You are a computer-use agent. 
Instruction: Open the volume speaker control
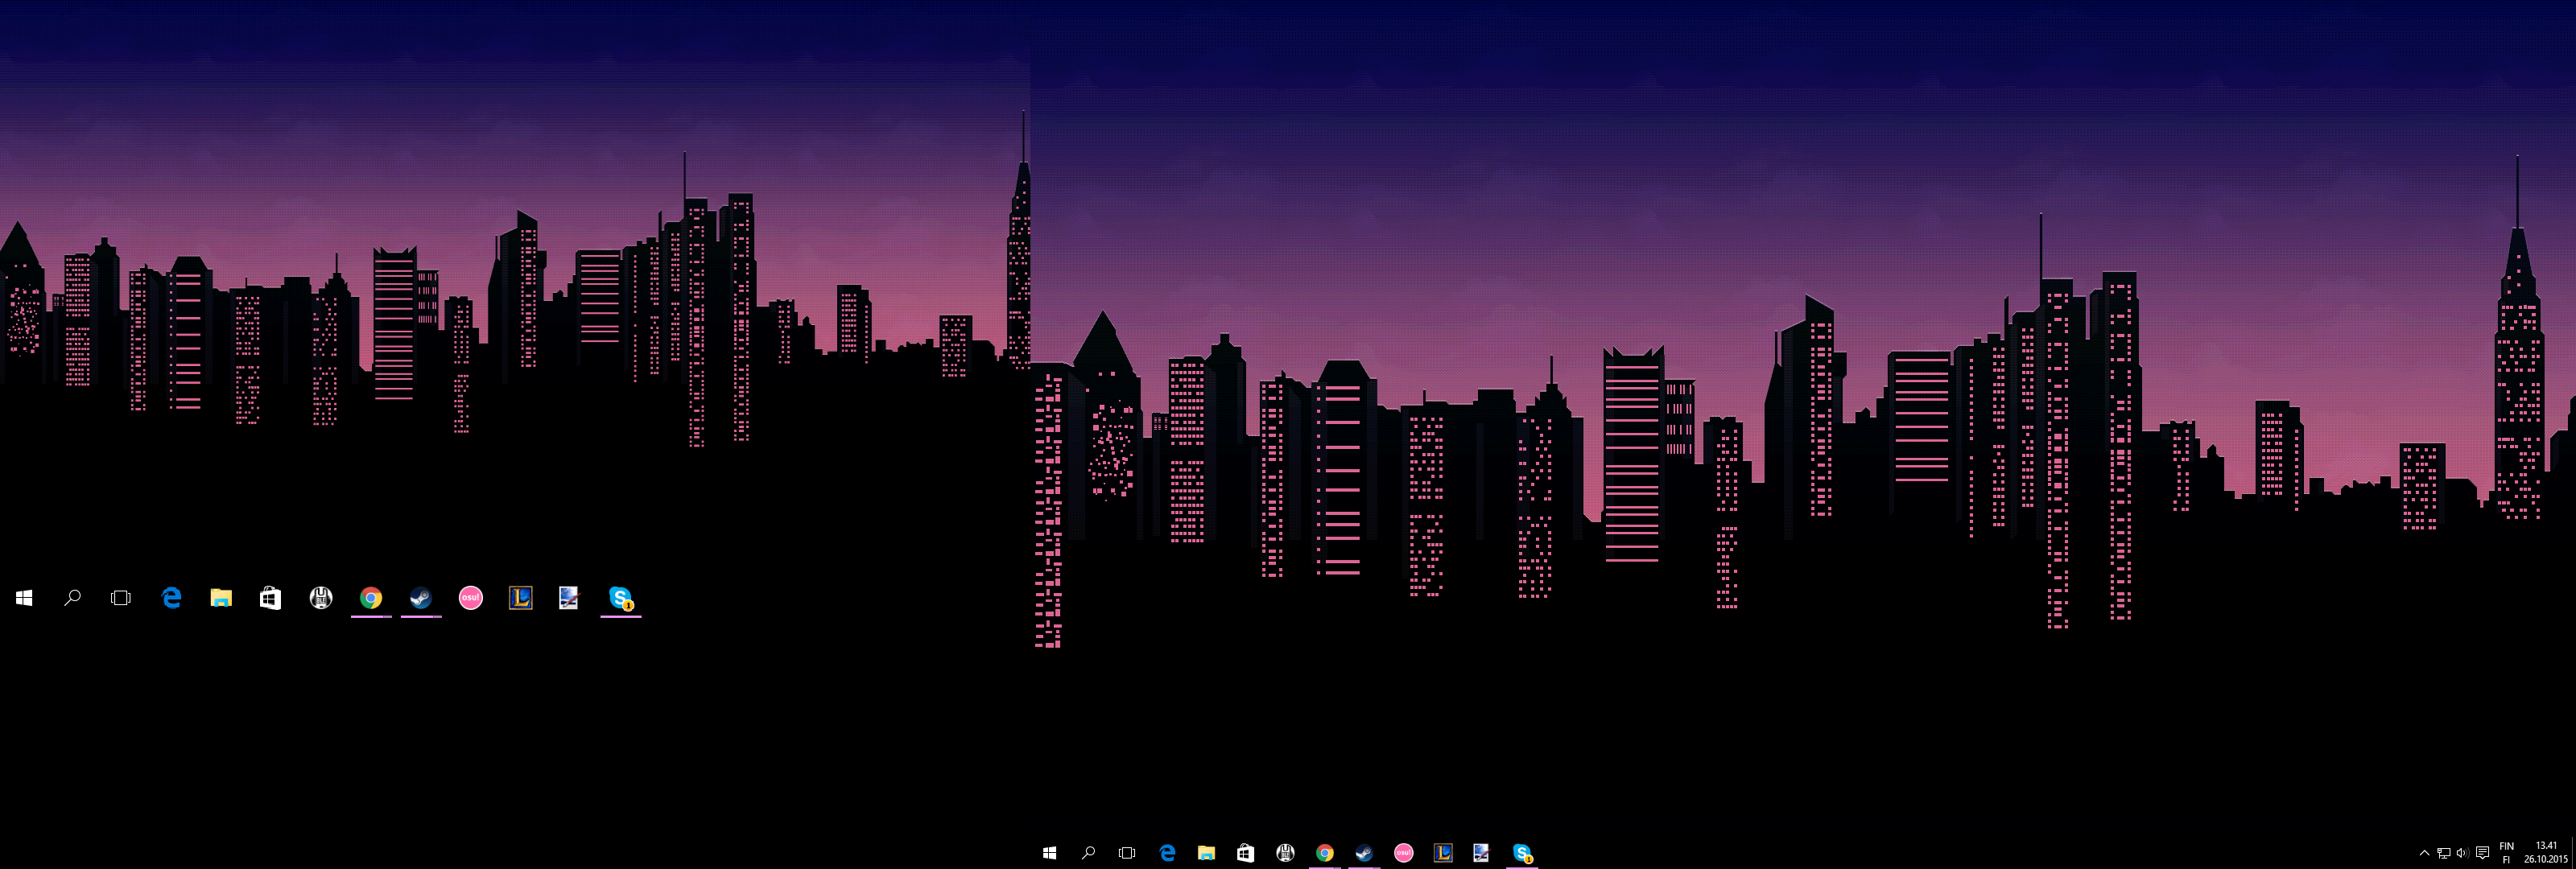click(x=2462, y=853)
